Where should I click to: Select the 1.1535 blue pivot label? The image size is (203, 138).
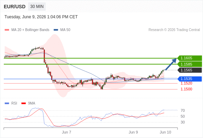[x=190, y=79]
